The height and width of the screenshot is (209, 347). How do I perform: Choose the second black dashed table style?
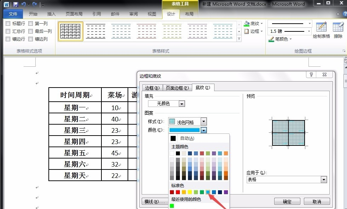[x=96, y=31]
